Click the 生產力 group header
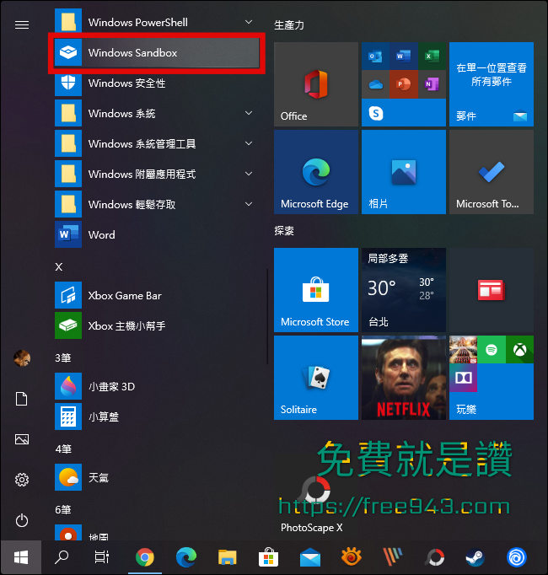Viewport: 548px width, 575px height. point(289,25)
